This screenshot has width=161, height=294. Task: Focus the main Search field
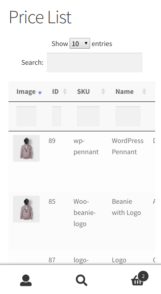(x=95, y=63)
